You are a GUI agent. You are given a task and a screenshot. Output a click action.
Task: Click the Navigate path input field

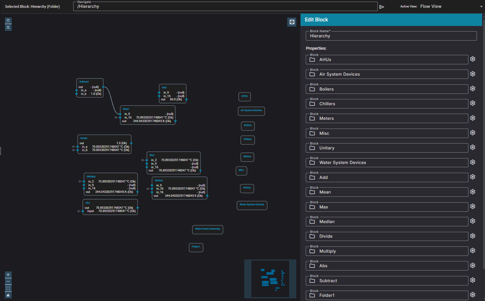tap(225, 6)
